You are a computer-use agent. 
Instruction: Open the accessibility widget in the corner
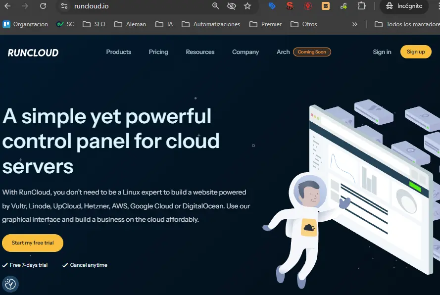point(10,284)
